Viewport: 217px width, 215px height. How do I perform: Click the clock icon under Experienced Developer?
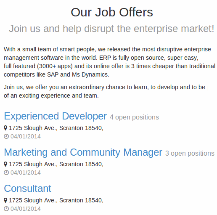point(6,136)
